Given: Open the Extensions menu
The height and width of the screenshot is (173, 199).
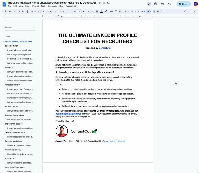Looking at the screenshot, I should [x=52, y=6].
